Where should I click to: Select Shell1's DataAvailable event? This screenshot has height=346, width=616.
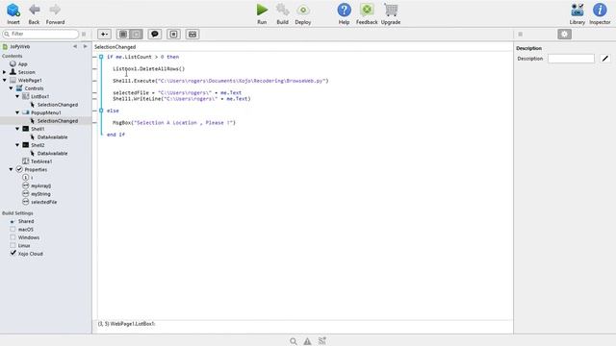click(x=52, y=136)
